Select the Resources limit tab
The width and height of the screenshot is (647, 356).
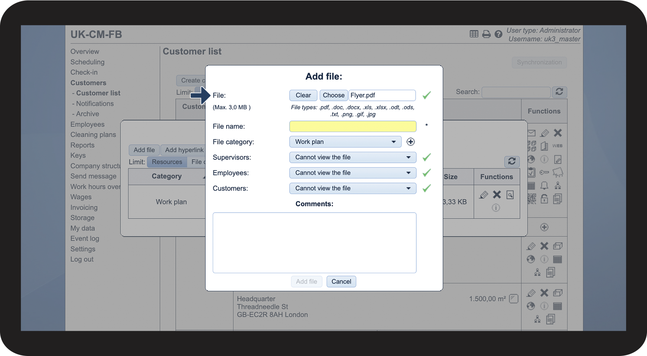(x=167, y=162)
